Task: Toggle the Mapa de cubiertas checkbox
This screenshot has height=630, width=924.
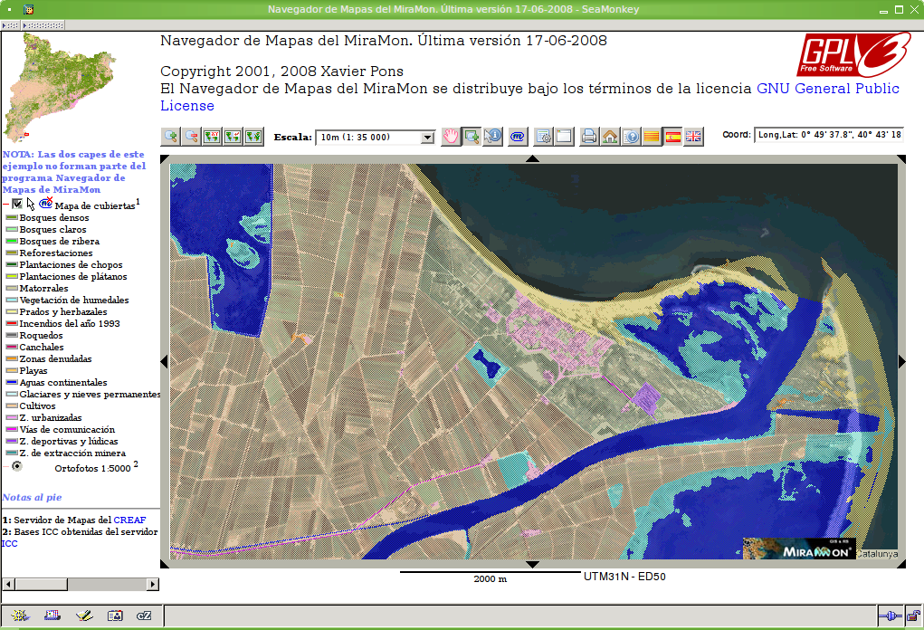Action: tap(17, 205)
